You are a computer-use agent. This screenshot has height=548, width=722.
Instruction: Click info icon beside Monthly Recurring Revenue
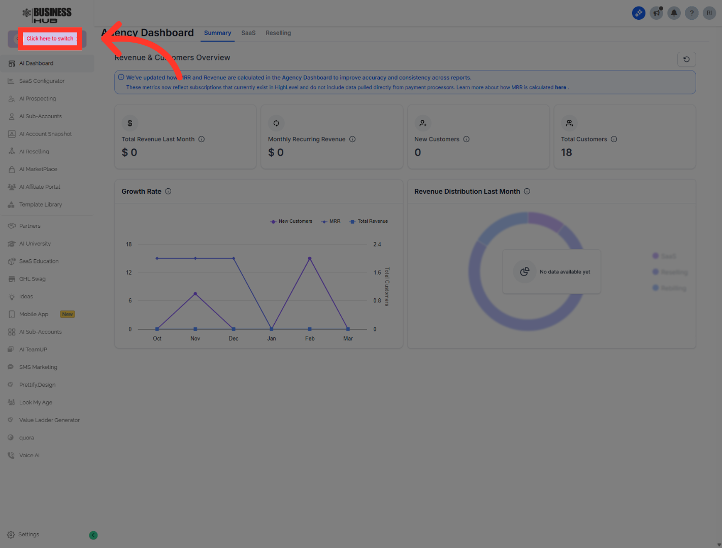tap(352, 139)
